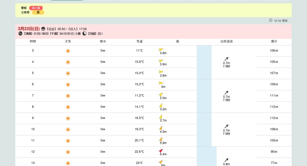This screenshot has width=307, height=166.
Task: Click the red wind arrow at 6.4m
Action: (x=161, y=151)
